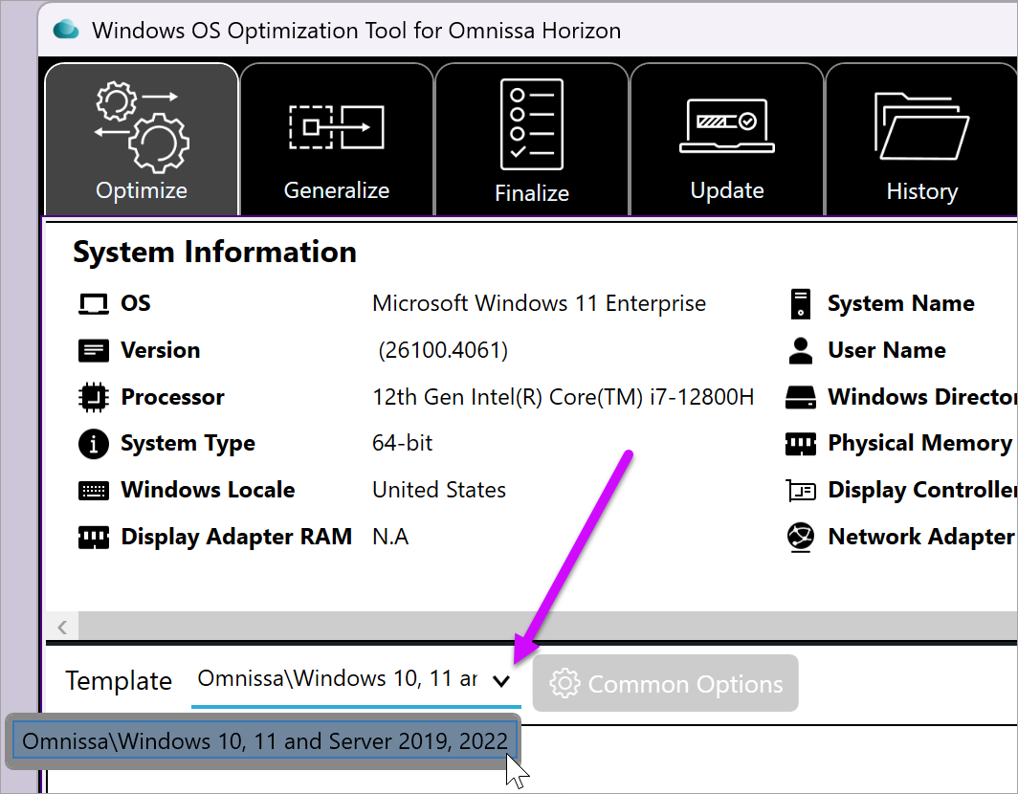Open the Finalize tab
The height and width of the screenshot is (794, 1018).
(x=532, y=140)
